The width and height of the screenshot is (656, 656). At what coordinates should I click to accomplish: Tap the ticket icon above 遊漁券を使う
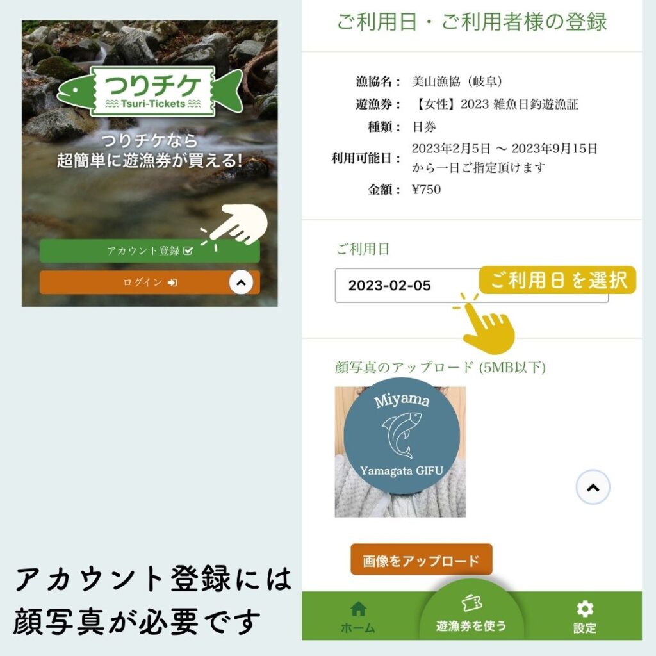[x=471, y=603]
